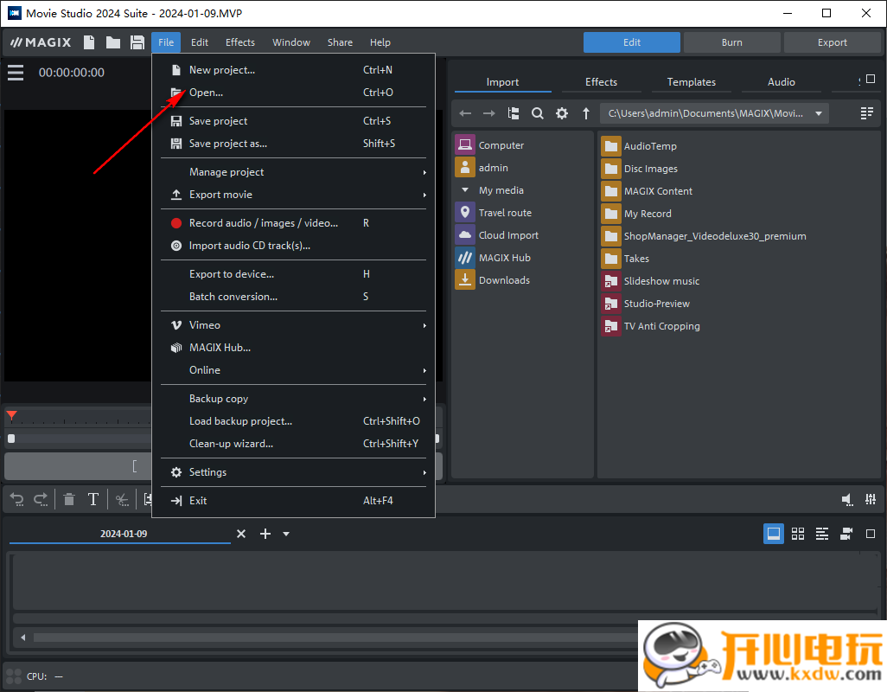This screenshot has height=692, width=887.
Task: Collapse the My media section
Action: click(465, 190)
